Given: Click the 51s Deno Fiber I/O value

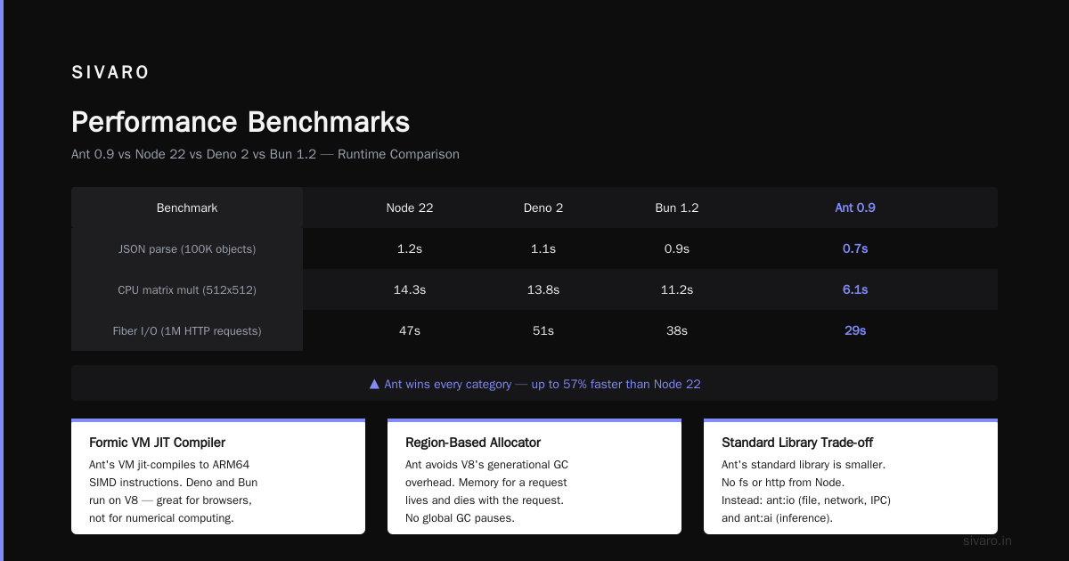Looking at the screenshot, I should pyautogui.click(x=543, y=330).
